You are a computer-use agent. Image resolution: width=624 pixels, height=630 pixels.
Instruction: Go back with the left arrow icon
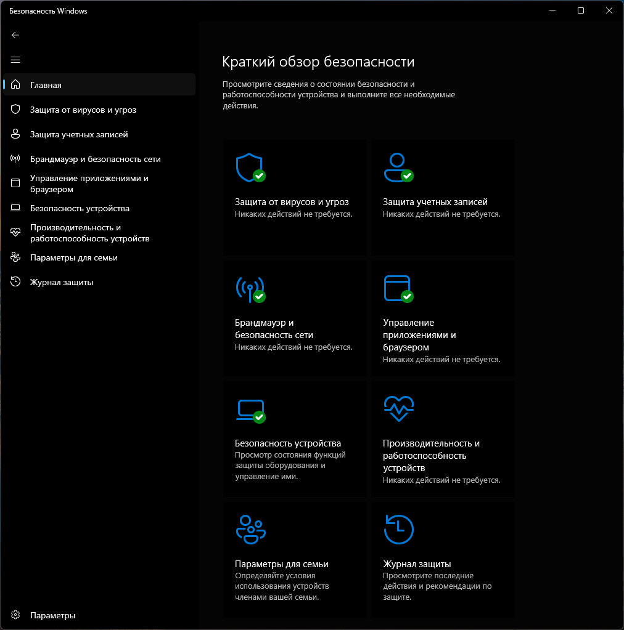[15, 35]
